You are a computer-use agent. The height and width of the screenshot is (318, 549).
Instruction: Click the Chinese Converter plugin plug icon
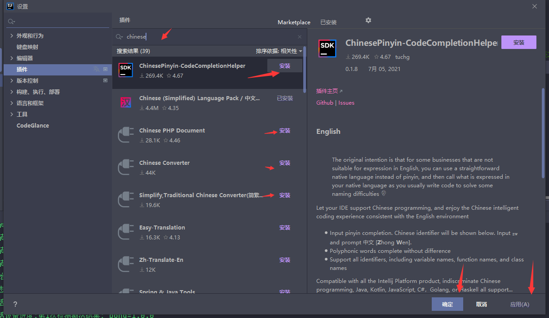[125, 168]
